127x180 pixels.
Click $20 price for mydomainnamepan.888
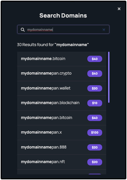[x=95, y=148]
